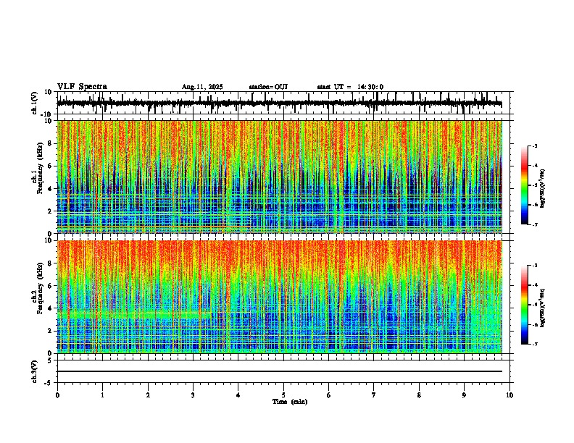
Task: Click the "station=OUI" header label
Action: [268, 87]
